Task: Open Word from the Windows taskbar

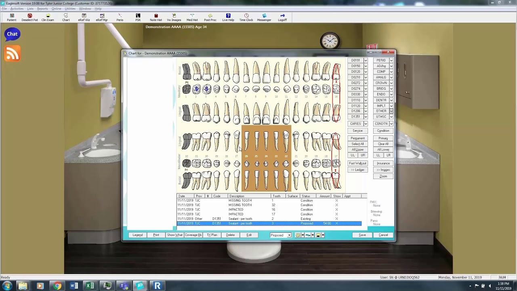Action: coord(74,286)
